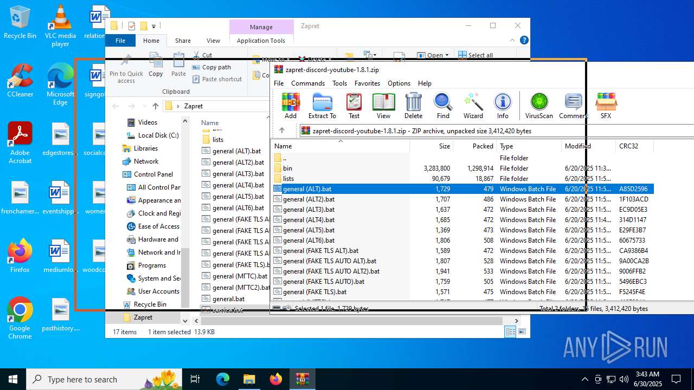Sort the WinRAR list by Packed column
Screen dimensions: 694x390
(475, 146)
